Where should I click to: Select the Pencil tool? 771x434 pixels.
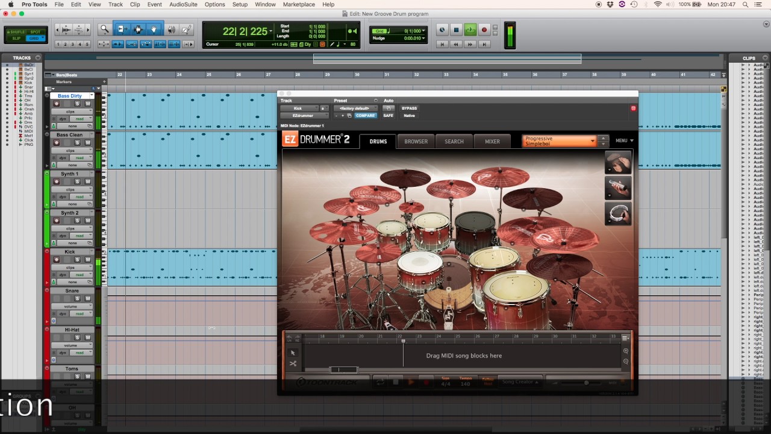tap(187, 30)
